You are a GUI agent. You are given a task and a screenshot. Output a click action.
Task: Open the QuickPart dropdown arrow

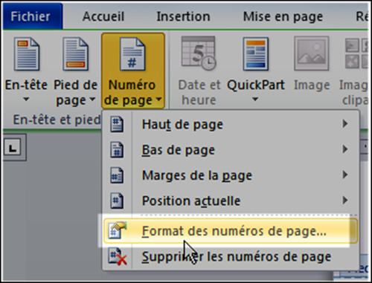[x=255, y=100]
